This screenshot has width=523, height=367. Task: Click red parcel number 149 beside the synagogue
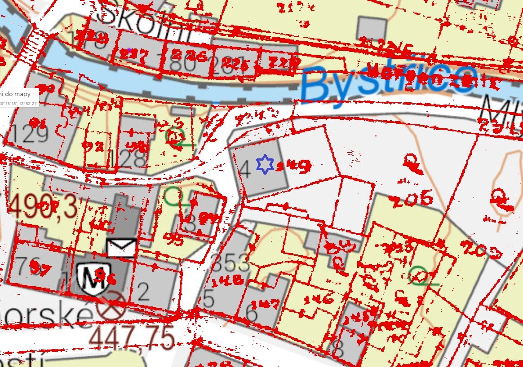point(294,166)
